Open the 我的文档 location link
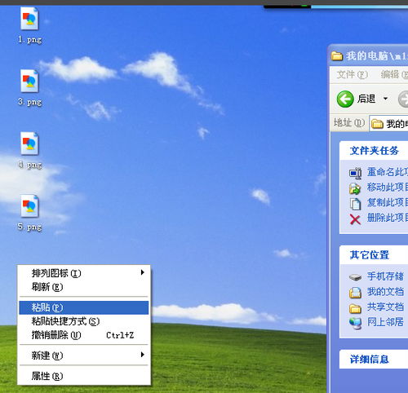The height and width of the screenshot is (393, 408). click(385, 292)
